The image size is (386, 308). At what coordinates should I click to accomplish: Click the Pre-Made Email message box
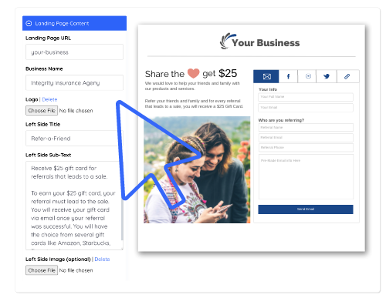306,176
